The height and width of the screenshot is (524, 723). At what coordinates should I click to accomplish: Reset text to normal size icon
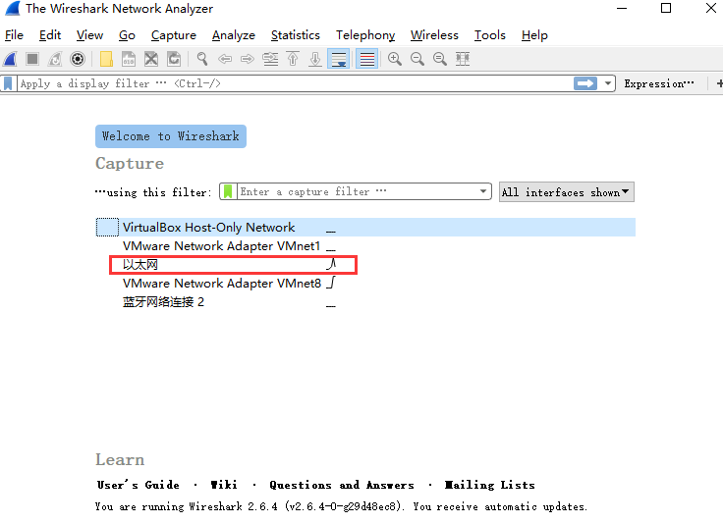(x=440, y=59)
